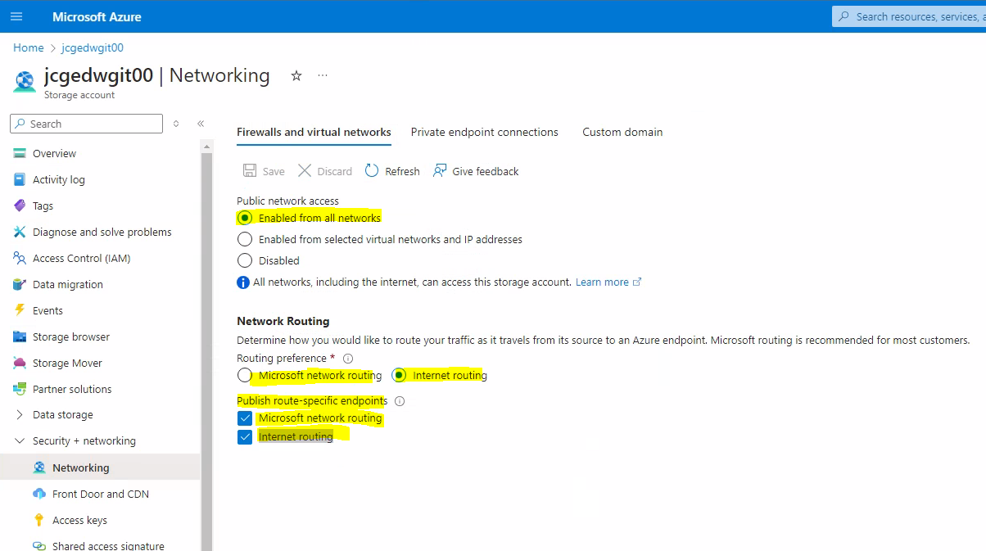Click the Public network access label
This screenshot has width=986, height=551.
point(287,201)
